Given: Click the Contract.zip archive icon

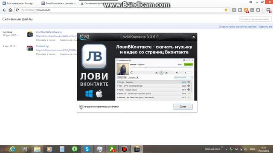Looking at the screenshot, I should click(x=30, y=48).
